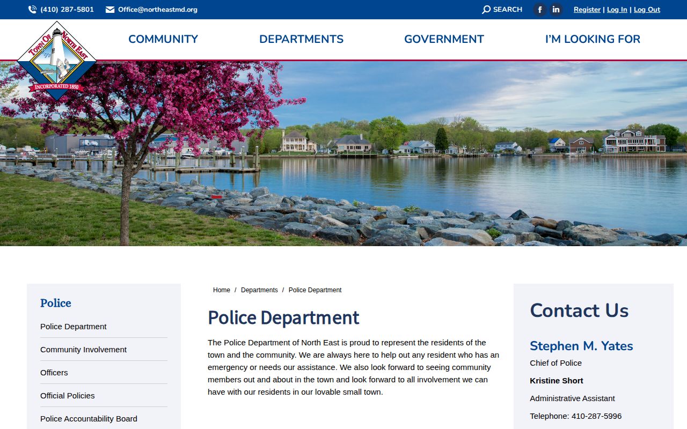Open the Facebook page icon
Screen dimensions: 687x429
(x=540, y=10)
